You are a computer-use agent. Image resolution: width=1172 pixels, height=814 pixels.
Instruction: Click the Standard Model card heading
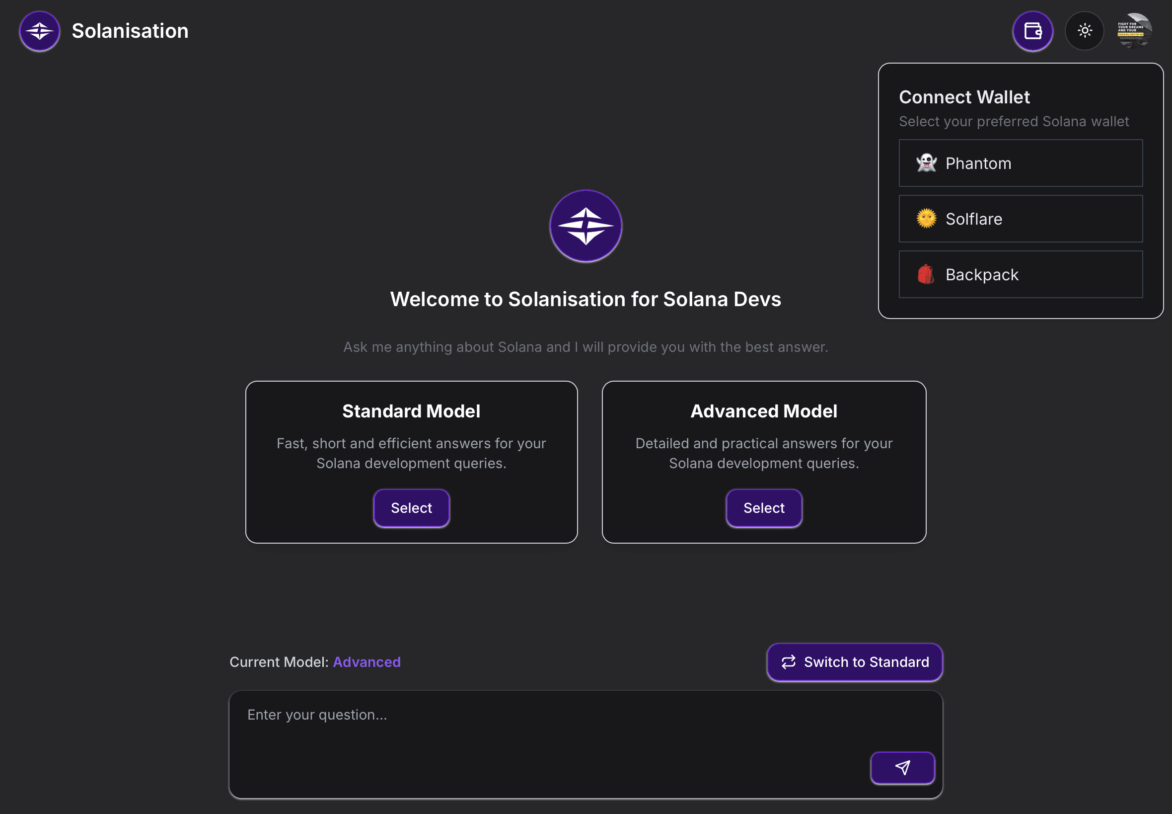coord(411,411)
